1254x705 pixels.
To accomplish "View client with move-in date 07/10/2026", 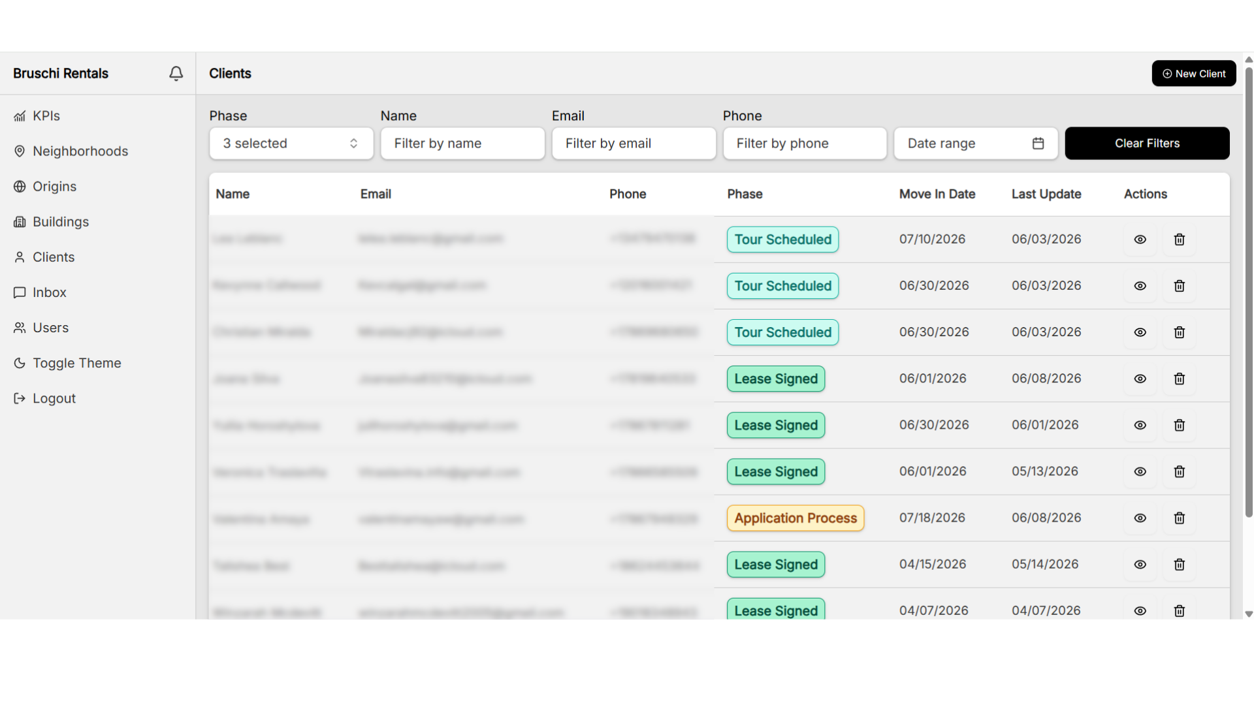I will [1140, 240].
